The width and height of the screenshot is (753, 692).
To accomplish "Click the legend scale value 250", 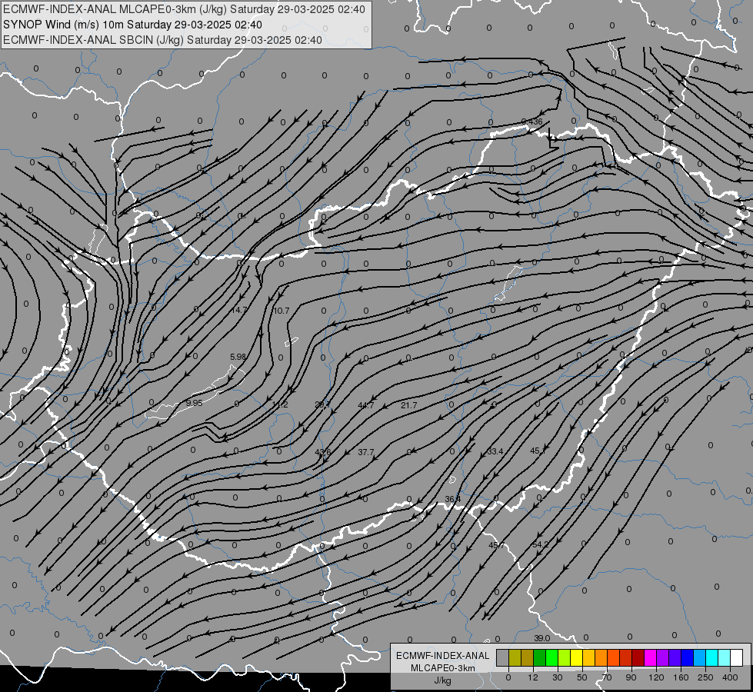I will click(x=705, y=677).
